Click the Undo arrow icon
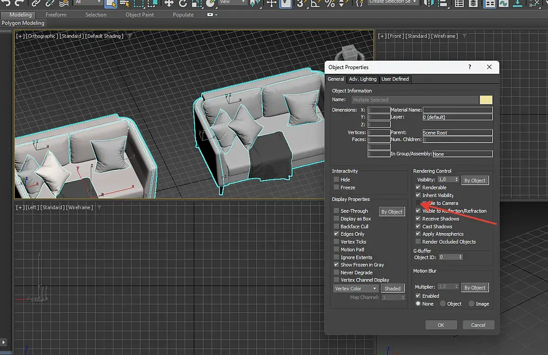The width and height of the screenshot is (548, 355). tap(7, 3)
